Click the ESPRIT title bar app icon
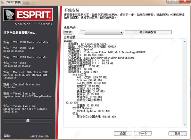The height and width of the screenshot is (140, 191). click(x=2, y=2)
